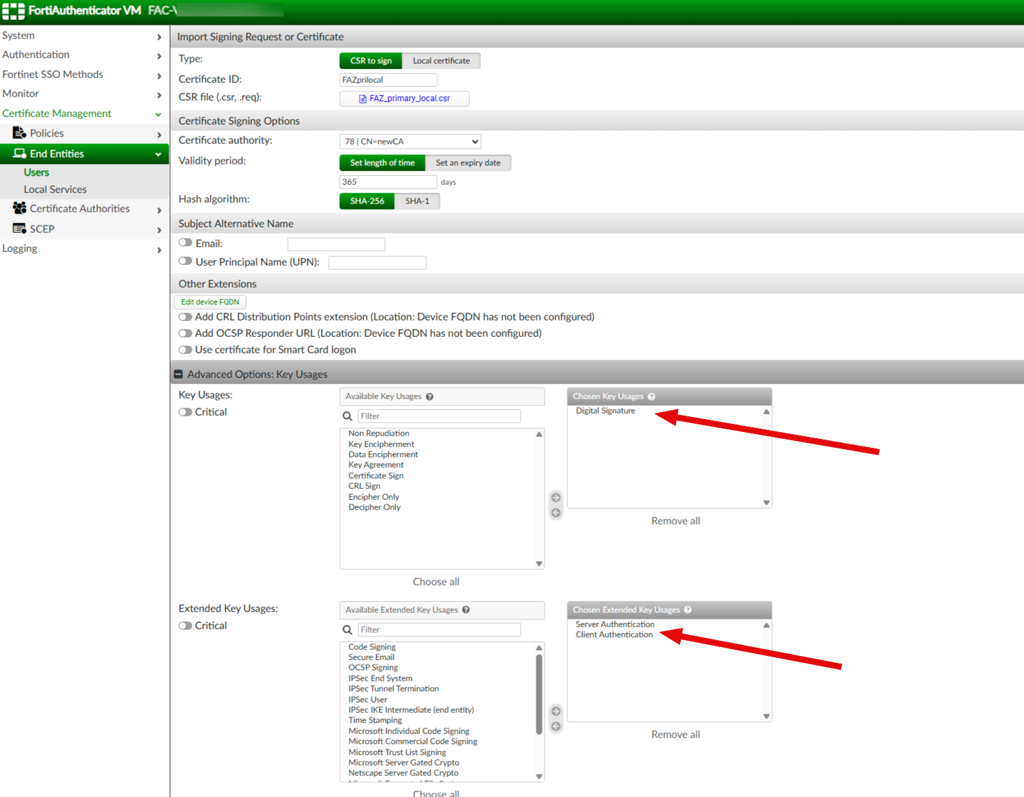
Task: Select the CSR to sign type
Action: [371, 61]
